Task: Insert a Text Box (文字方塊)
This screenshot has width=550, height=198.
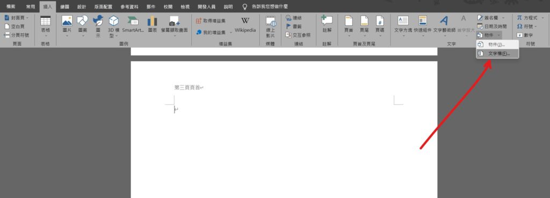Action: click(x=403, y=26)
